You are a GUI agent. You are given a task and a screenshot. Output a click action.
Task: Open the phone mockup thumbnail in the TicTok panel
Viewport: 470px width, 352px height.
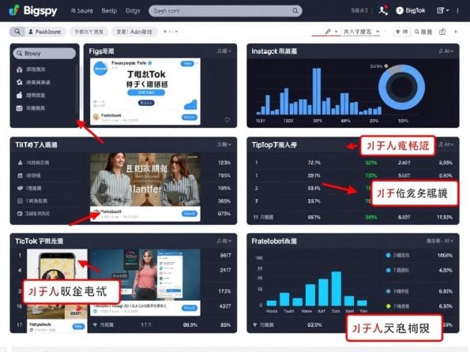[57, 265]
